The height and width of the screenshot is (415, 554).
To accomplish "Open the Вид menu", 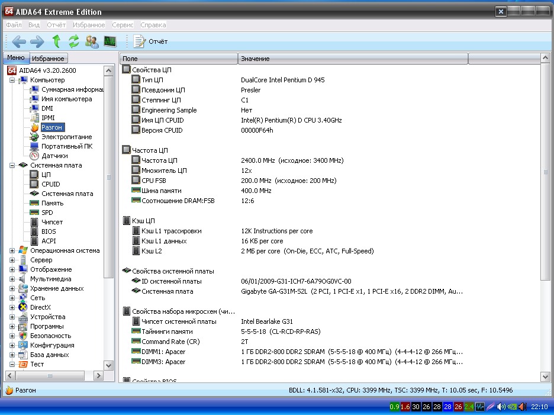I will click(34, 25).
